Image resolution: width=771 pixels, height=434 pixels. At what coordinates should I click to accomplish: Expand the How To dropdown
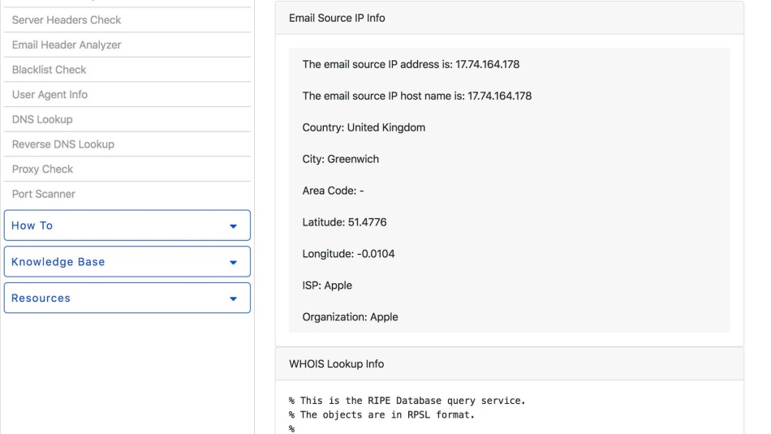pyautogui.click(x=127, y=226)
